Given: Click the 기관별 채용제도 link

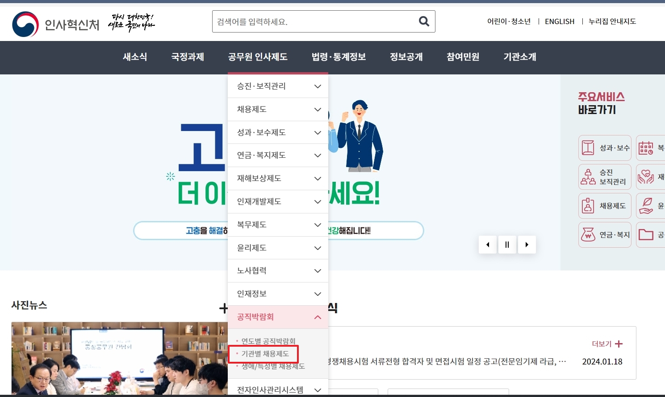Looking at the screenshot, I should click(264, 353).
